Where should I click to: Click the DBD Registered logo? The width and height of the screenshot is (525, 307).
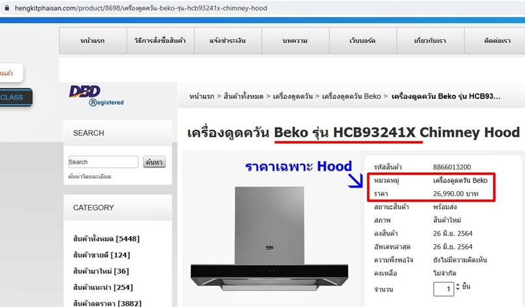click(x=96, y=96)
